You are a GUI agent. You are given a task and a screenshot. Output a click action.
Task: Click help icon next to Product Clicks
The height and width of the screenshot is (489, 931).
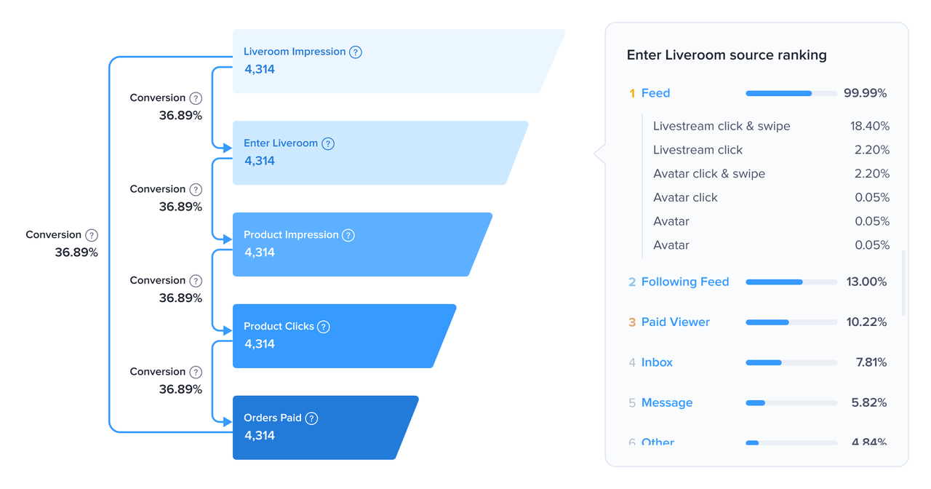click(324, 327)
